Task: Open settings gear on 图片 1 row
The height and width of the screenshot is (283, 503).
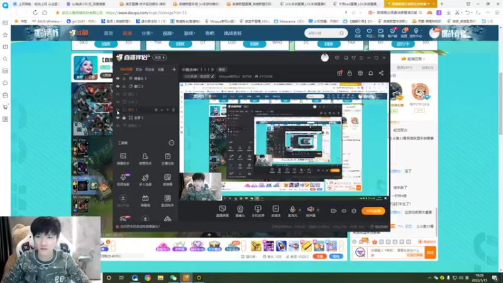Action: 156,109
